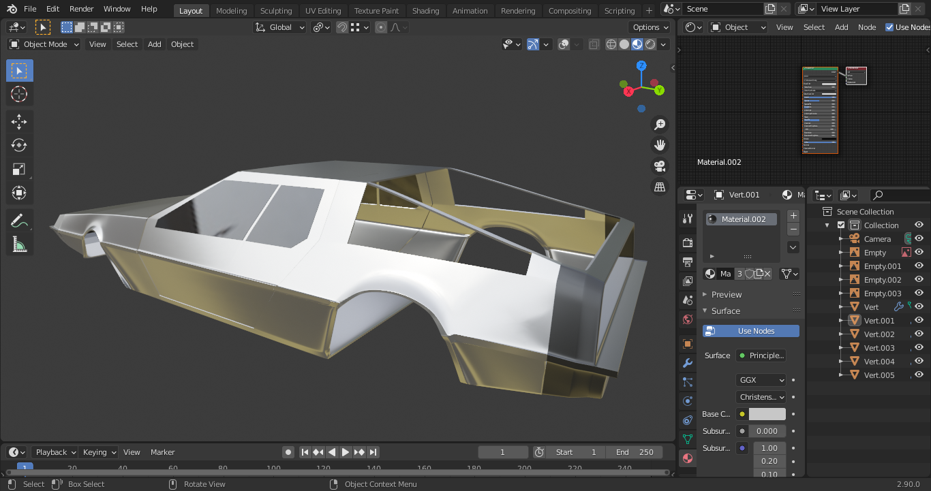Select the Measure tool
This screenshot has width=931, height=491.
pos(19,244)
